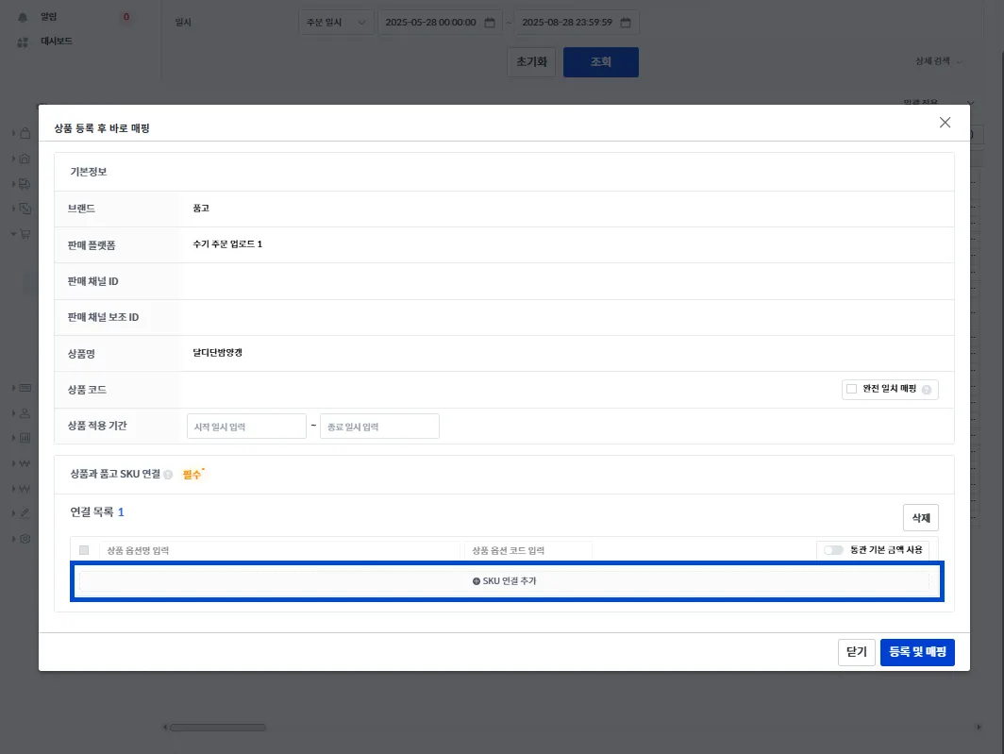1004x754 pixels.
Task: Click the 등록 및 매핑 button
Action: (917, 652)
